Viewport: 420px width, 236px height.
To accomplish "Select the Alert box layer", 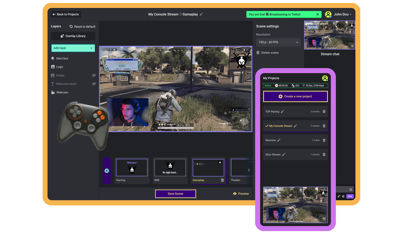I will [x=62, y=58].
